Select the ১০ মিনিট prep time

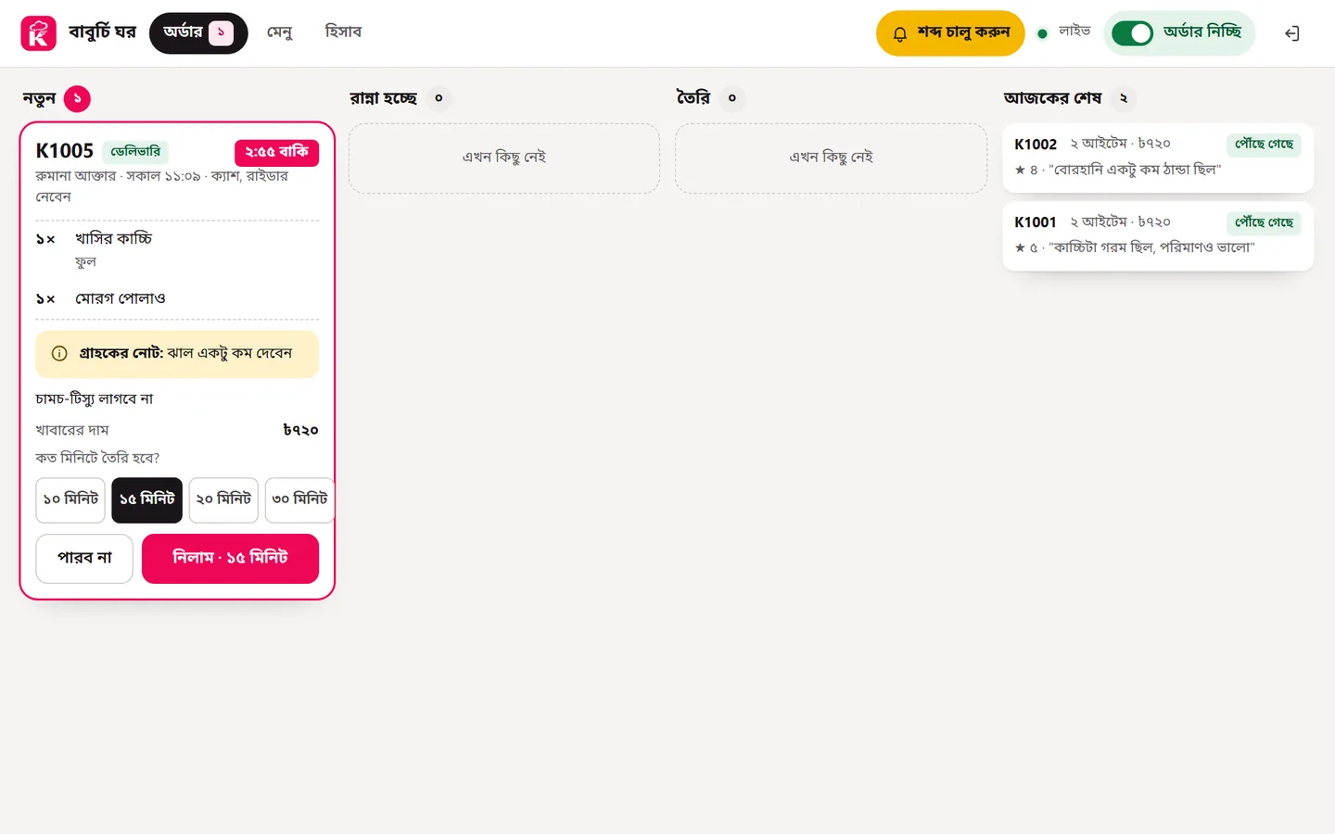tap(70, 499)
